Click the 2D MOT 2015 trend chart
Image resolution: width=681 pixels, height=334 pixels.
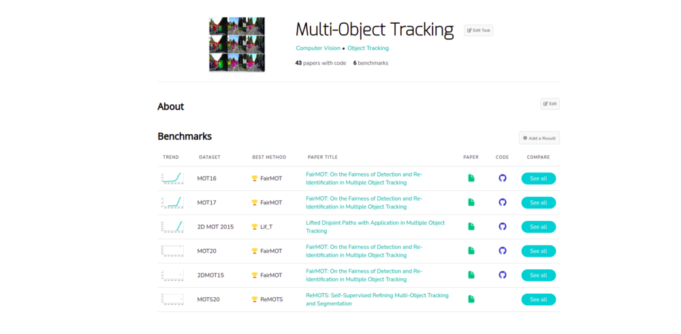pos(172,226)
